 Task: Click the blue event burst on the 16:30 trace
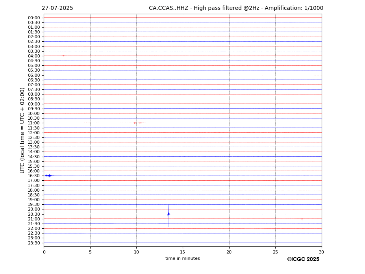(x=49, y=176)
